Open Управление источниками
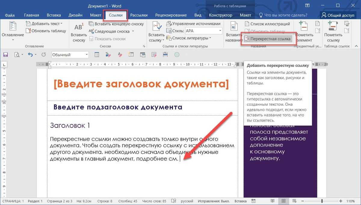Image resolution: width=361 pixels, height=205 pixels. pos(193,23)
